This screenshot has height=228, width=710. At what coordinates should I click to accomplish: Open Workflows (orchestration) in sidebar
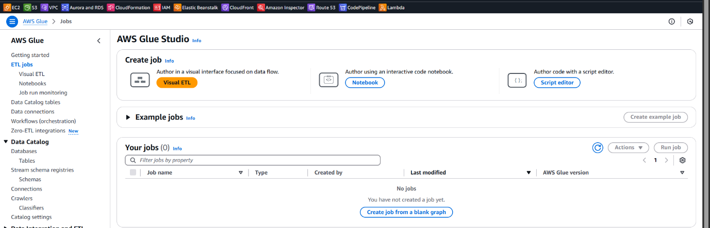coord(43,121)
